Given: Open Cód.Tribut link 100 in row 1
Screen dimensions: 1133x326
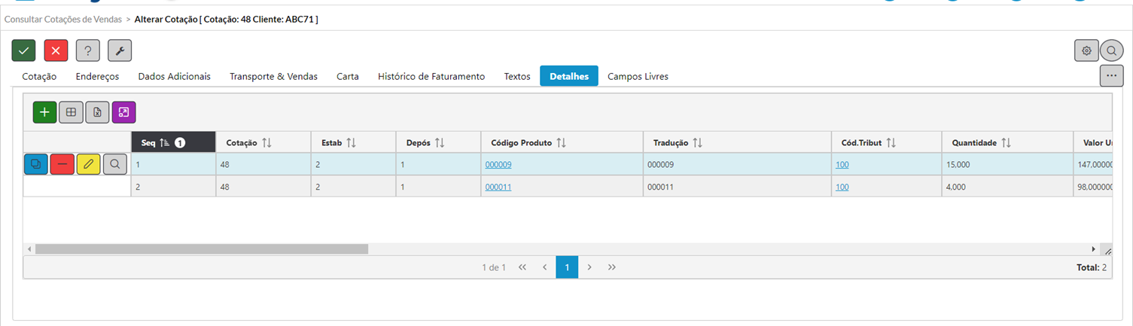Looking at the screenshot, I should coord(842,164).
